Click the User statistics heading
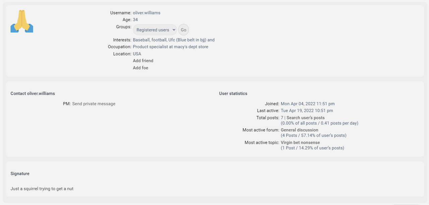Viewport: 429px width, 205px height. click(x=233, y=93)
